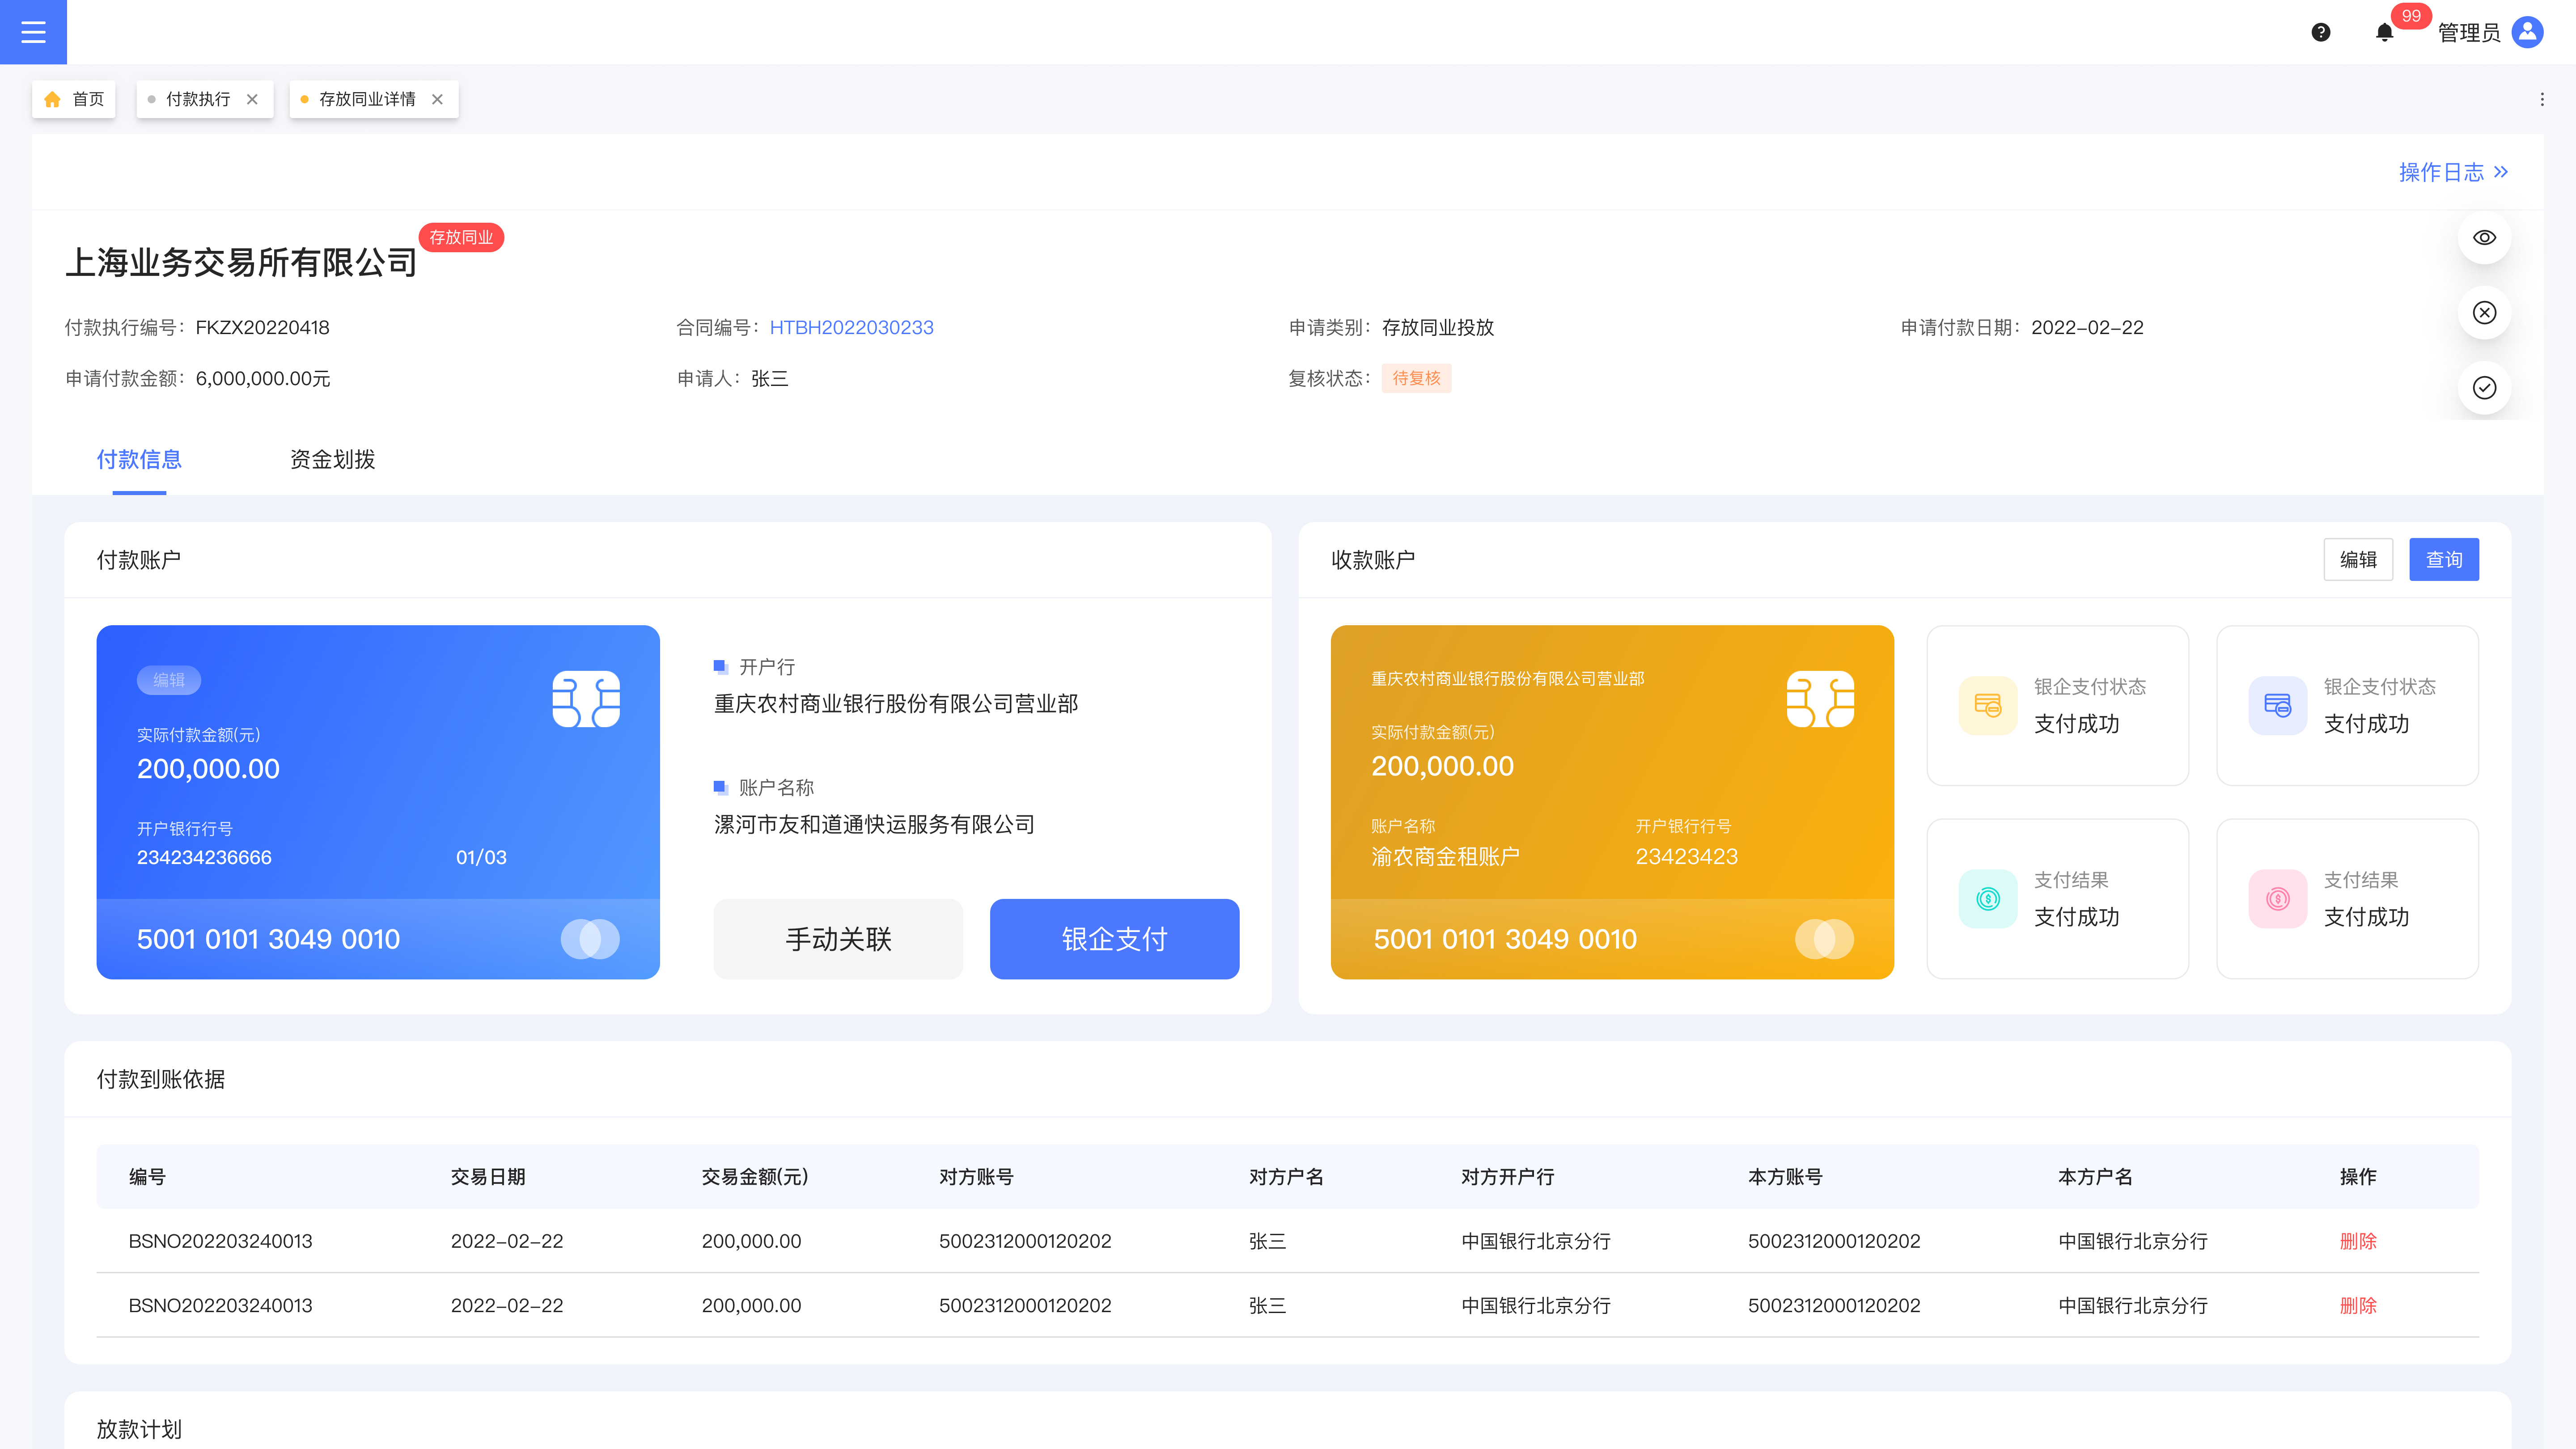2576x1449 pixels.
Task: Click 放款计划 section heading
Action: pyautogui.click(x=139, y=1430)
